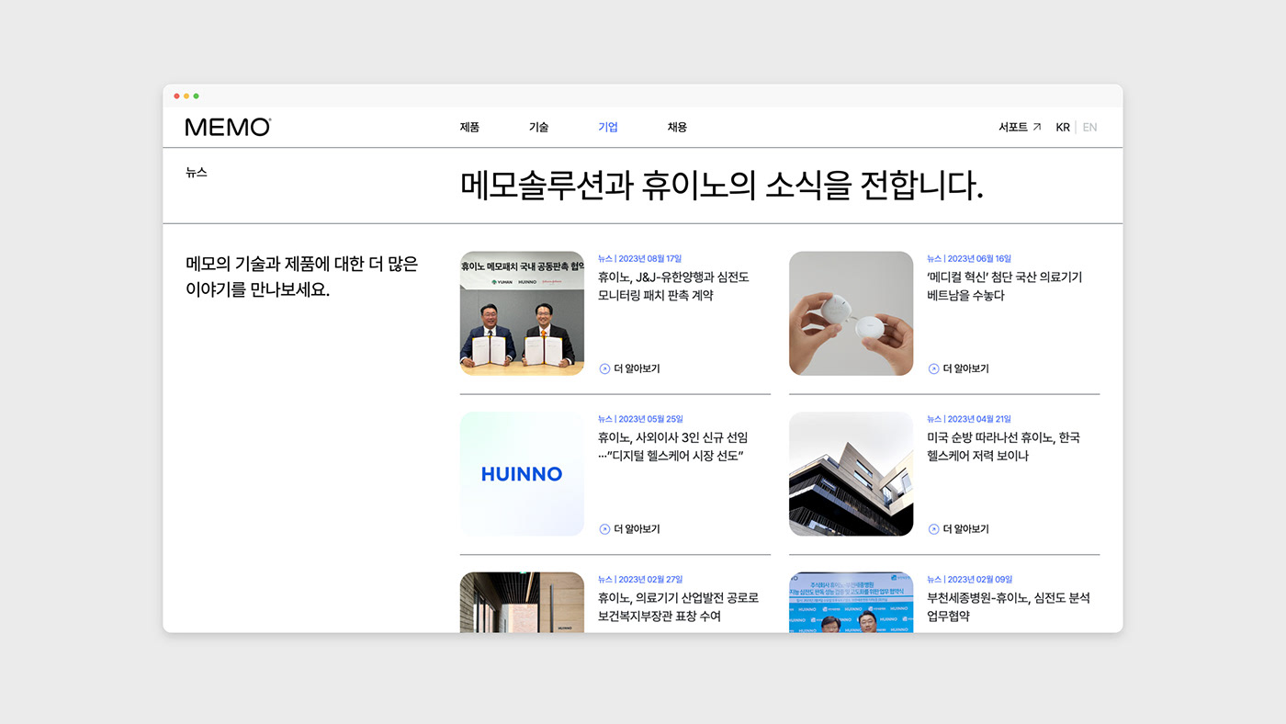The height and width of the screenshot is (724, 1286).
Task: Click the MEMO logo
Action: (x=228, y=127)
